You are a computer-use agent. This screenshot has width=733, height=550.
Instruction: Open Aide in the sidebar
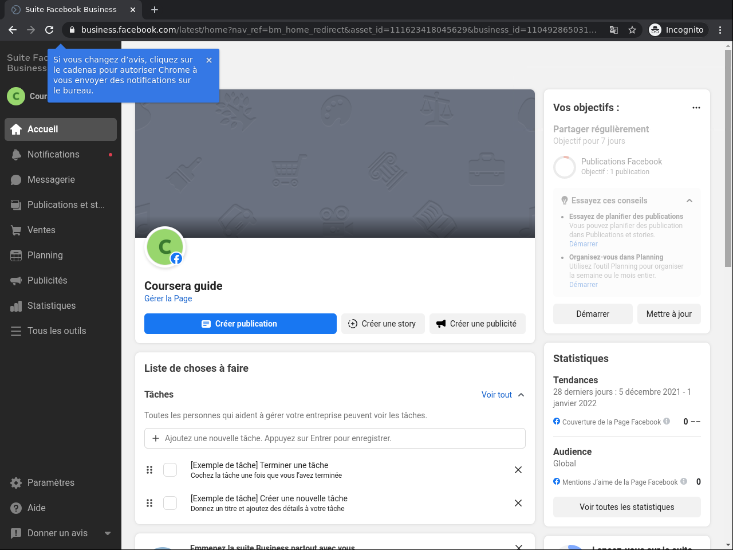pos(61,508)
